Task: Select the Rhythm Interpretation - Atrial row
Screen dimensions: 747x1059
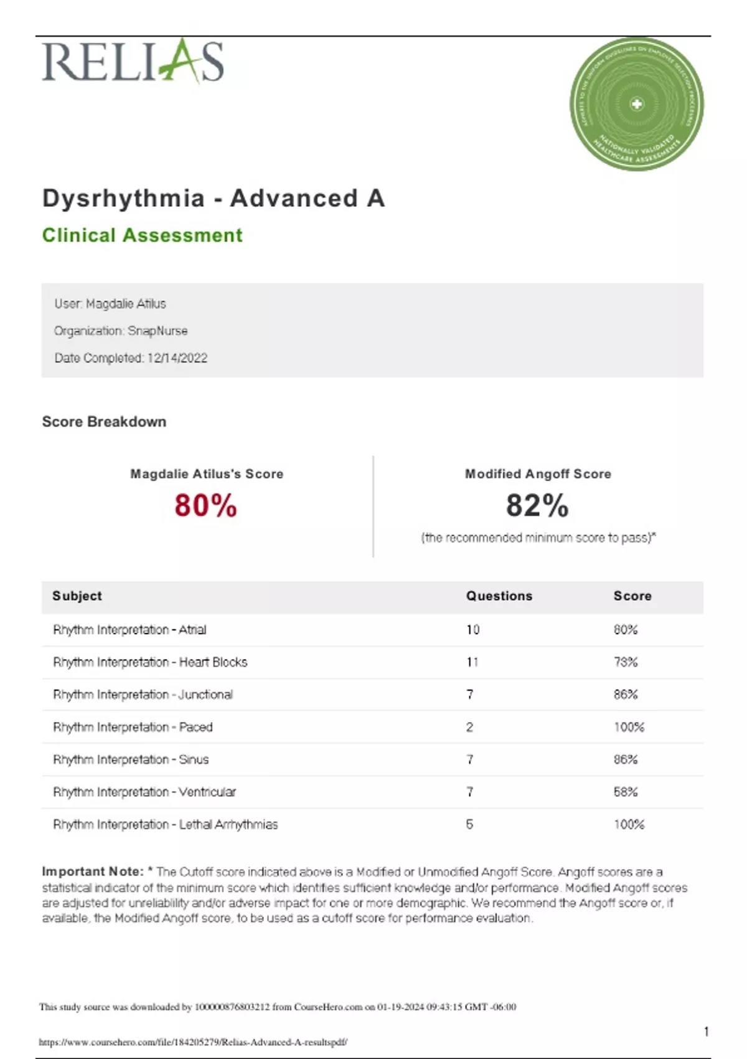Action: (x=129, y=630)
